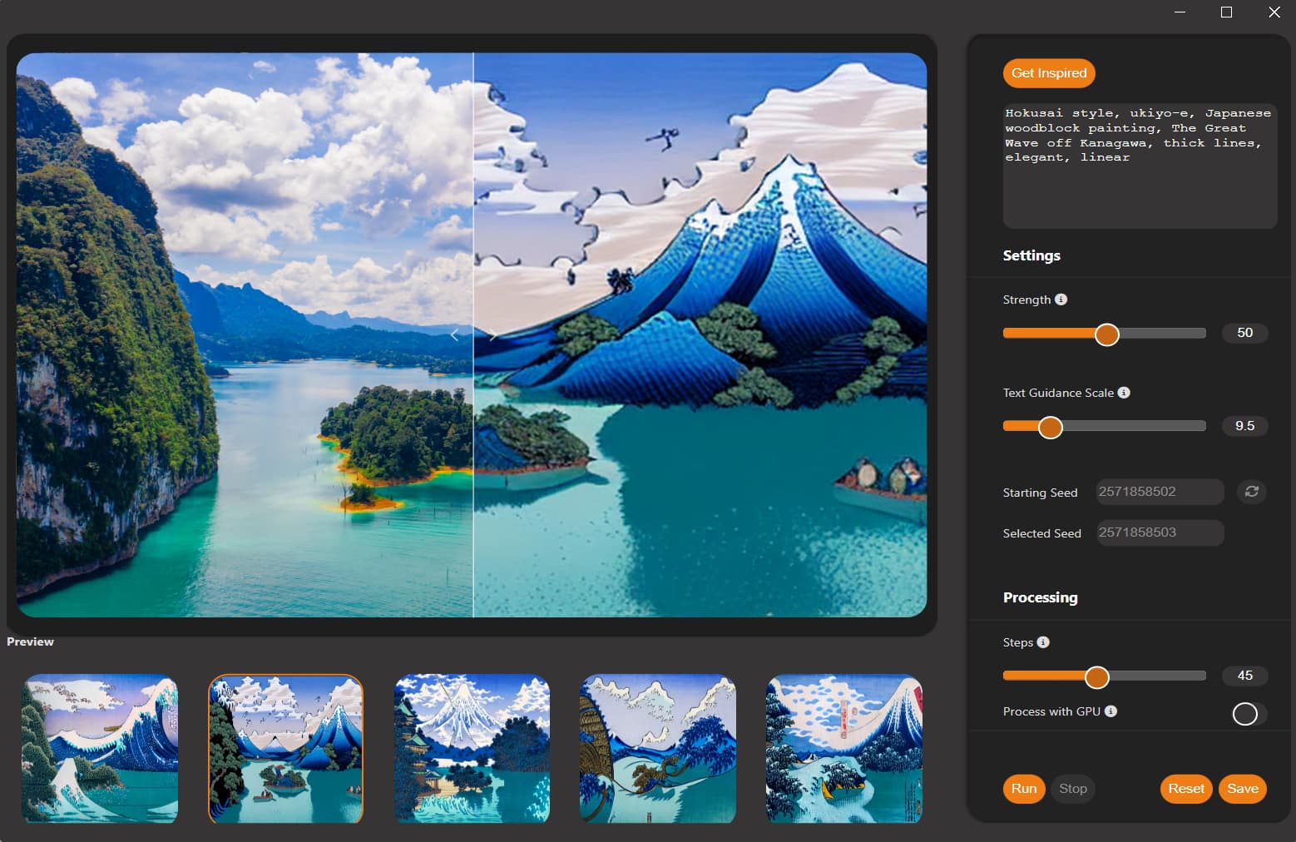Click the Text Guidance Scale slider handle
The width and height of the screenshot is (1296, 842).
click(1050, 426)
